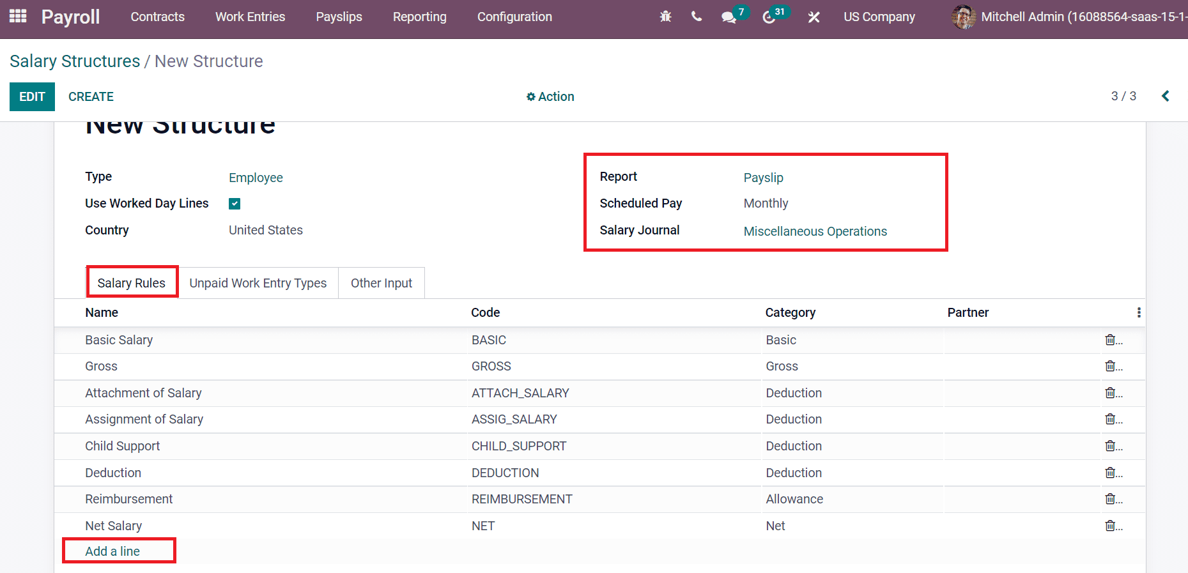Go to previous record arrow

(1165, 96)
